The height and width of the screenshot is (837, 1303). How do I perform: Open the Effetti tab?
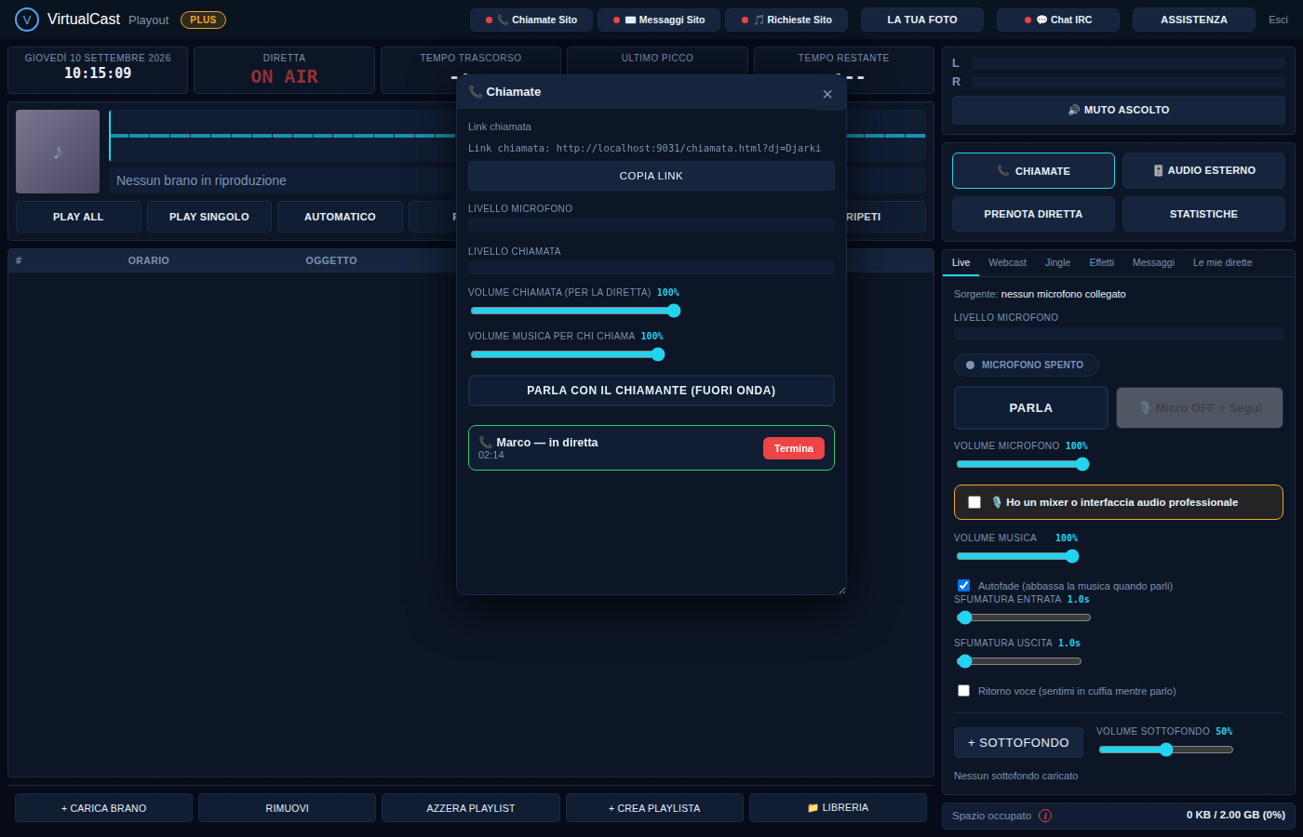1101,262
